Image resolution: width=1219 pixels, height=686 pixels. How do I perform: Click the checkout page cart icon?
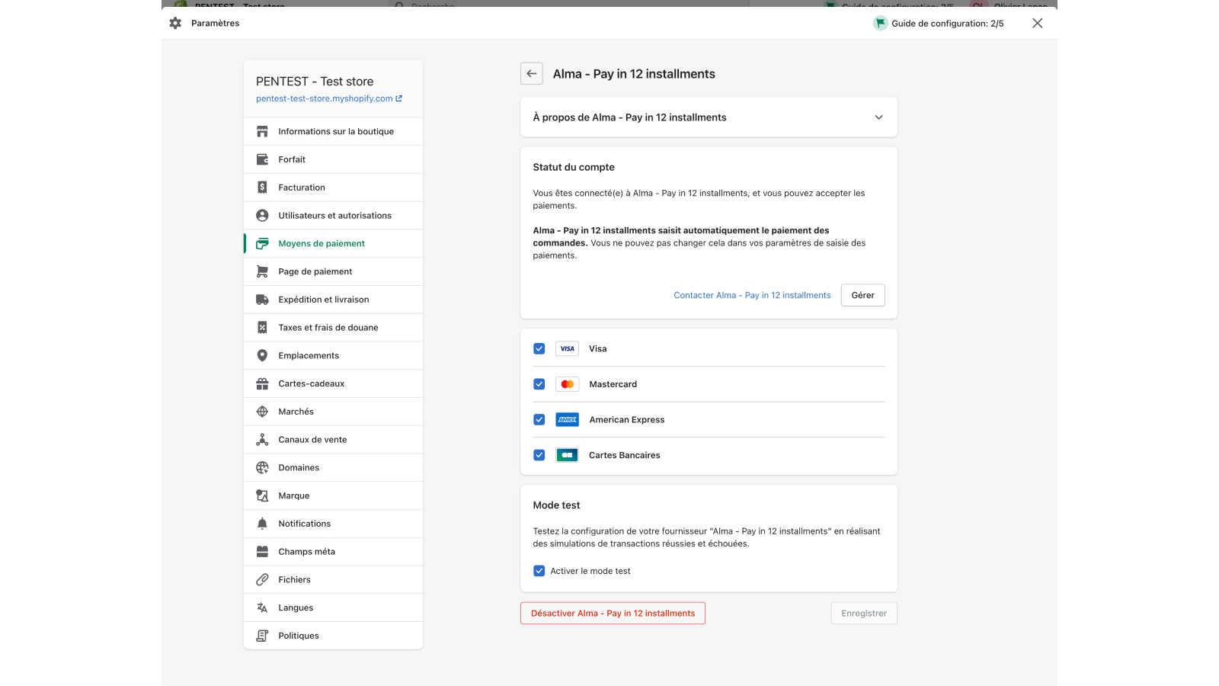coord(262,271)
